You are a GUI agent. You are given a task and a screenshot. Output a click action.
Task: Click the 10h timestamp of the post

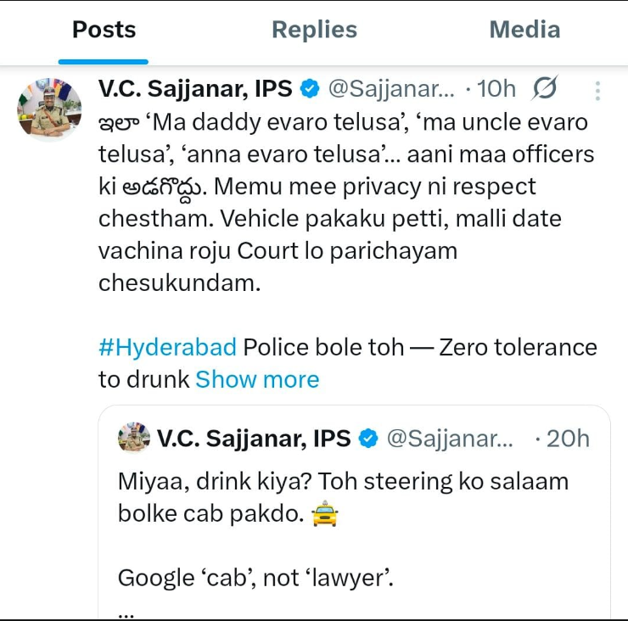click(x=496, y=88)
